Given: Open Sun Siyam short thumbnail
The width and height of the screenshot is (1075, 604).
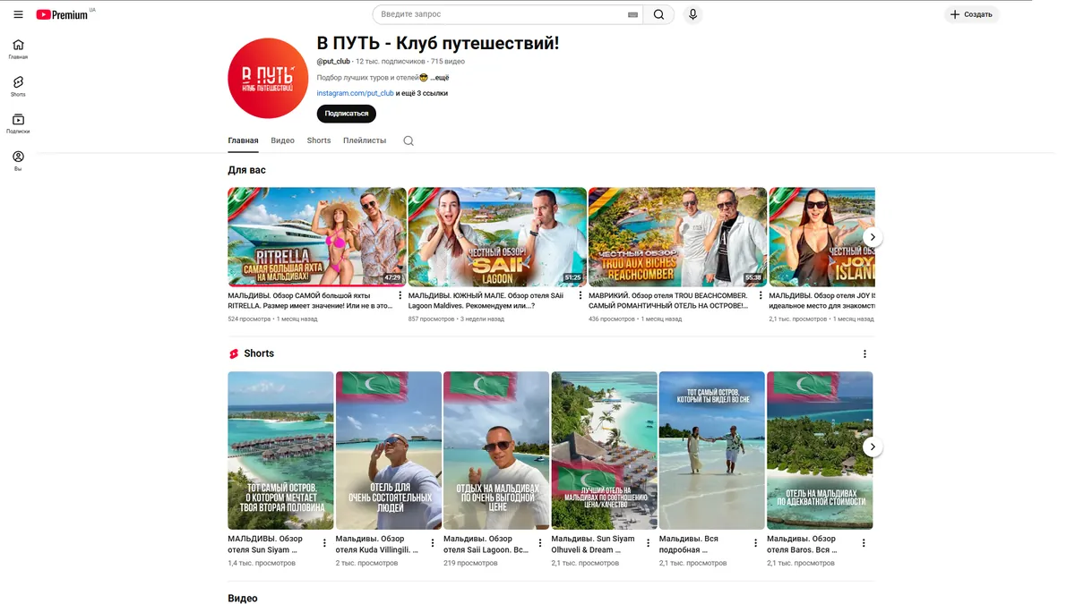Looking at the screenshot, I should [x=280, y=450].
